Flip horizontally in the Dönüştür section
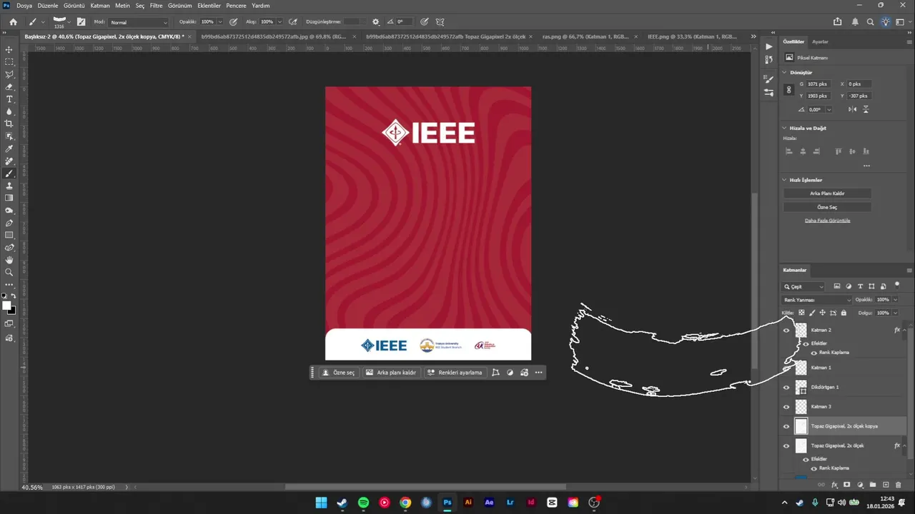The image size is (915, 514). [852, 109]
